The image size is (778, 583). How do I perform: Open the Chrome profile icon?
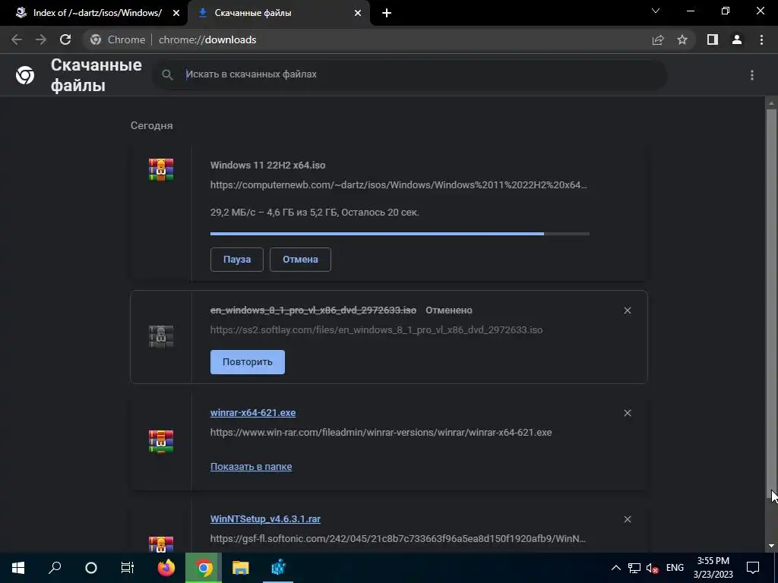click(737, 39)
